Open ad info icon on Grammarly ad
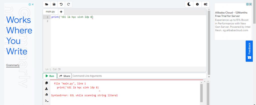Viewport: 256px width, 105px height. (30, 4)
